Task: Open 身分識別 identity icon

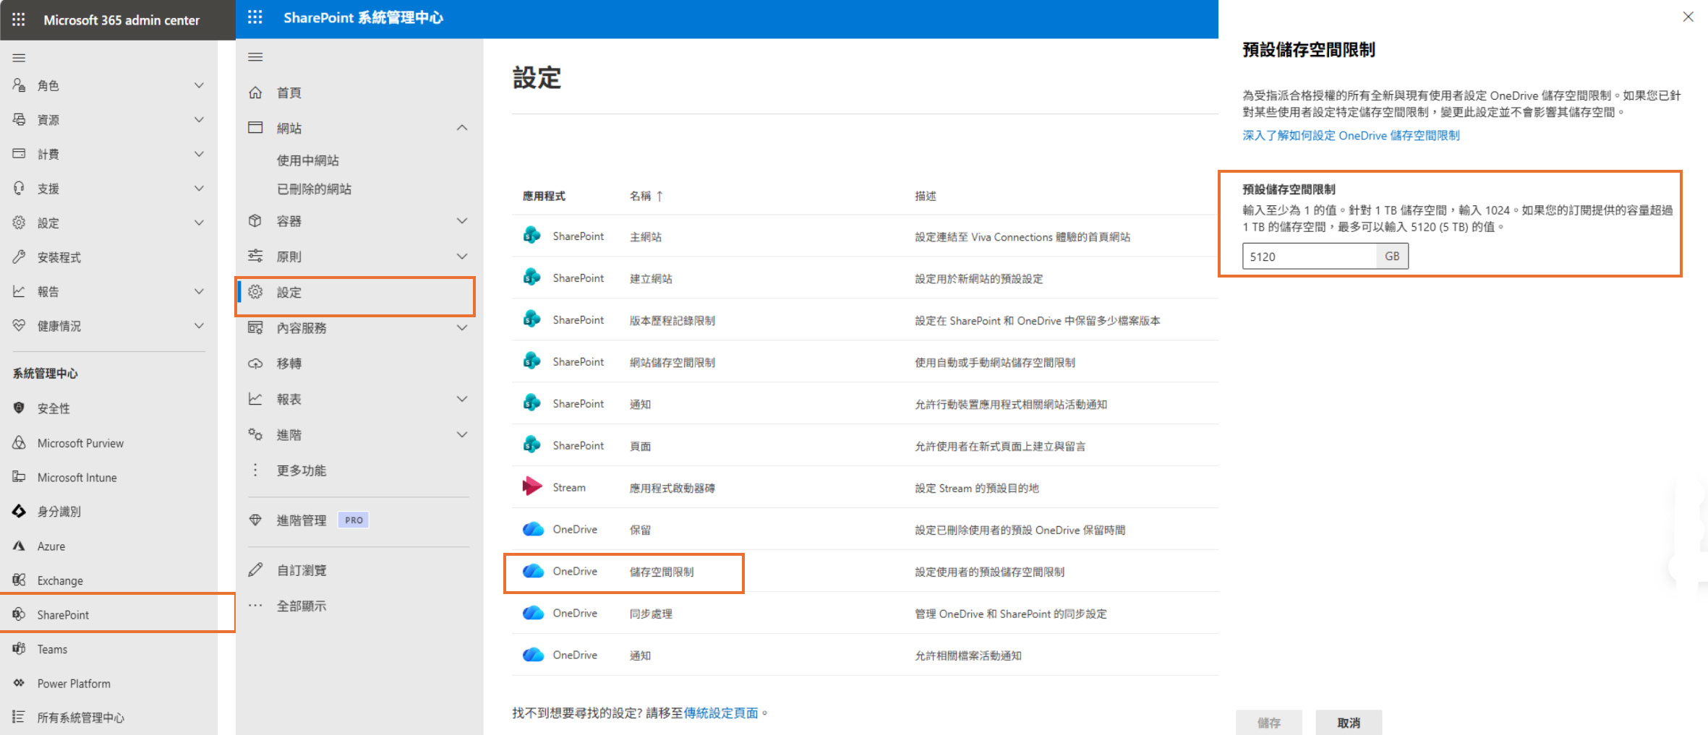Action: (x=20, y=511)
